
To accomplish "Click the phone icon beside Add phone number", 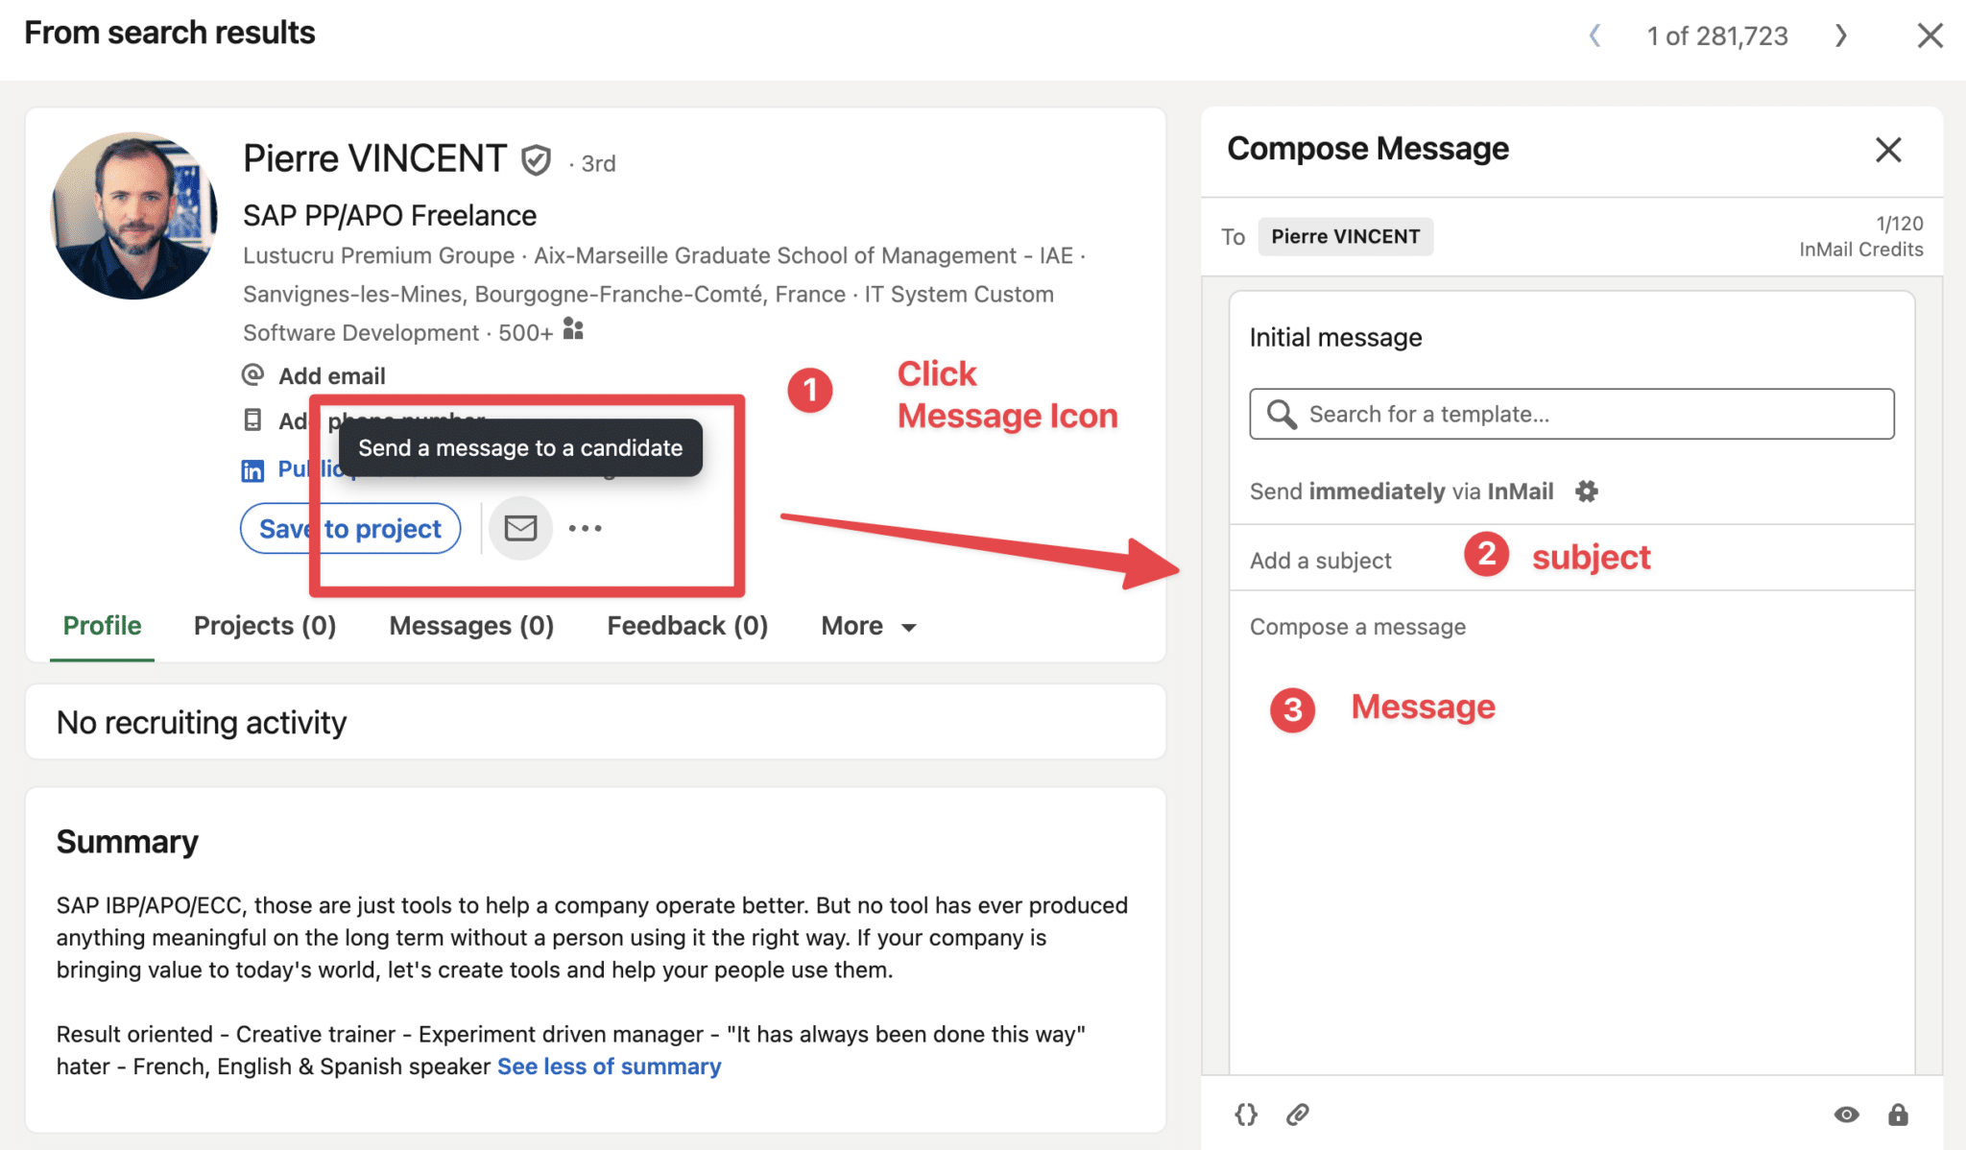I will click(x=252, y=420).
